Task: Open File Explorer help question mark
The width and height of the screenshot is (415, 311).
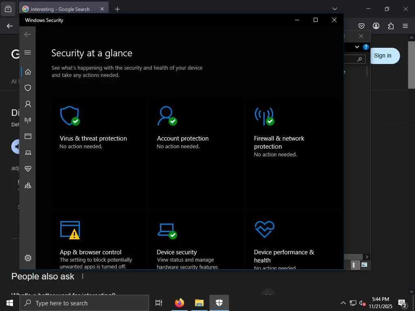Action: [x=366, y=47]
